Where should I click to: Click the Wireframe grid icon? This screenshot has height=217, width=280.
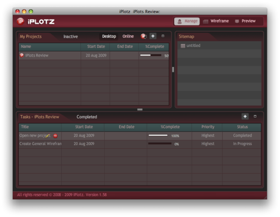205,22
